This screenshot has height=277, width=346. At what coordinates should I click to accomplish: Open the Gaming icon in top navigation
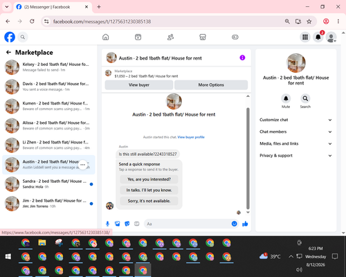[235, 37]
